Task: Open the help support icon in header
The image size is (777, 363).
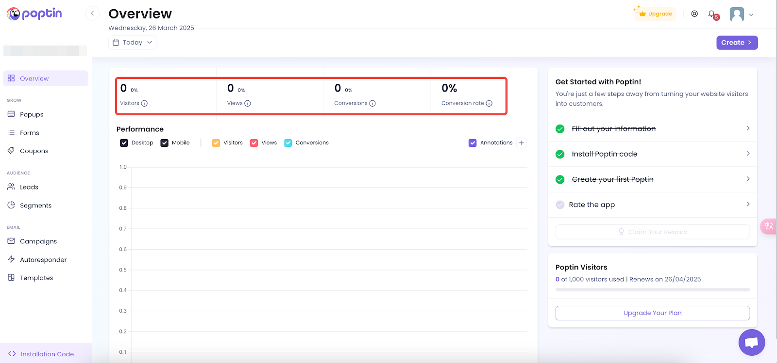Action: 694,14
